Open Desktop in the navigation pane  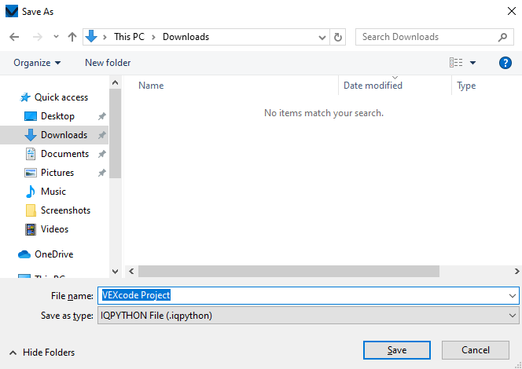50,116
